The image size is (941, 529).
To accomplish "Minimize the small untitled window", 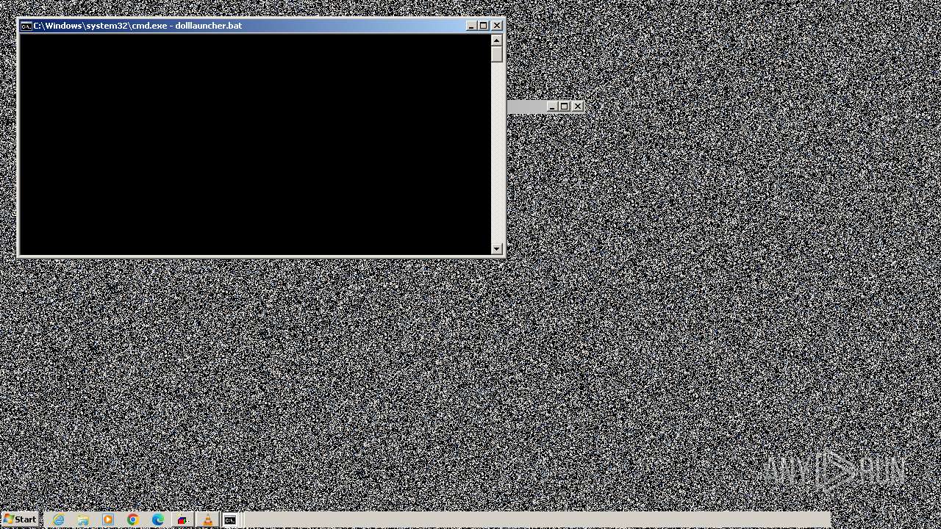I will coord(551,107).
